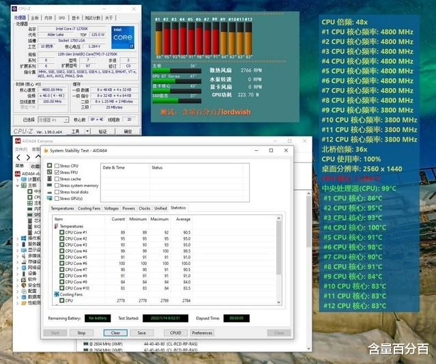Image resolution: width=436 pixels, height=364 pixels.
Task: Enable the Stress system memory checkbox
Action: coord(57,185)
